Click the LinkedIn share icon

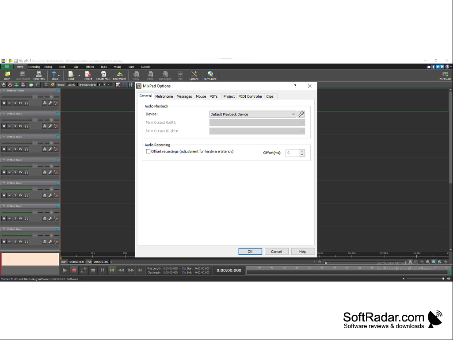(442, 67)
